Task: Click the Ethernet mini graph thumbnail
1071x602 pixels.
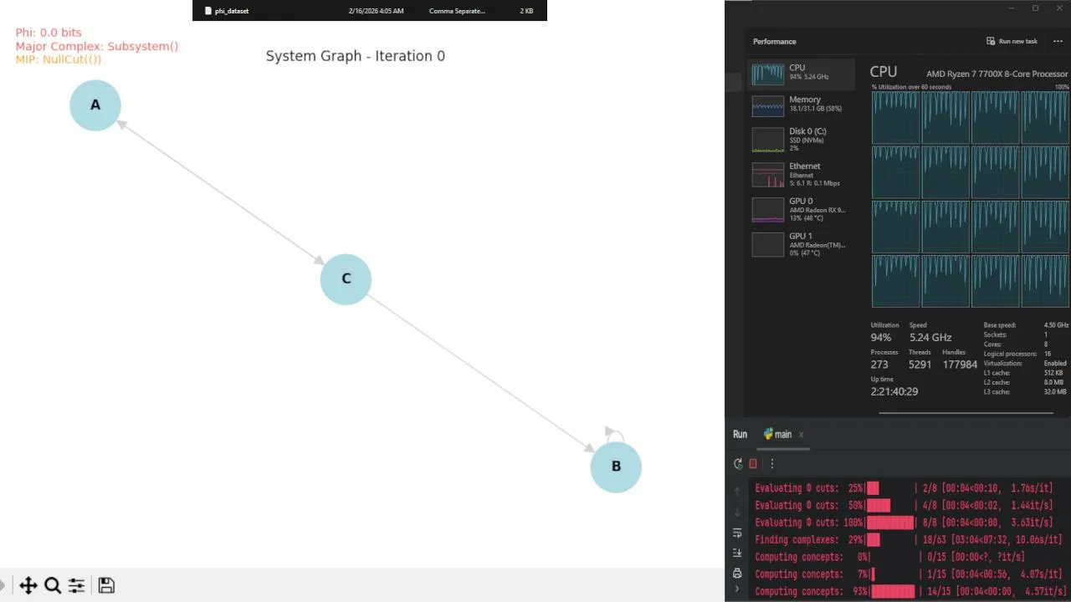Action: tap(768, 175)
